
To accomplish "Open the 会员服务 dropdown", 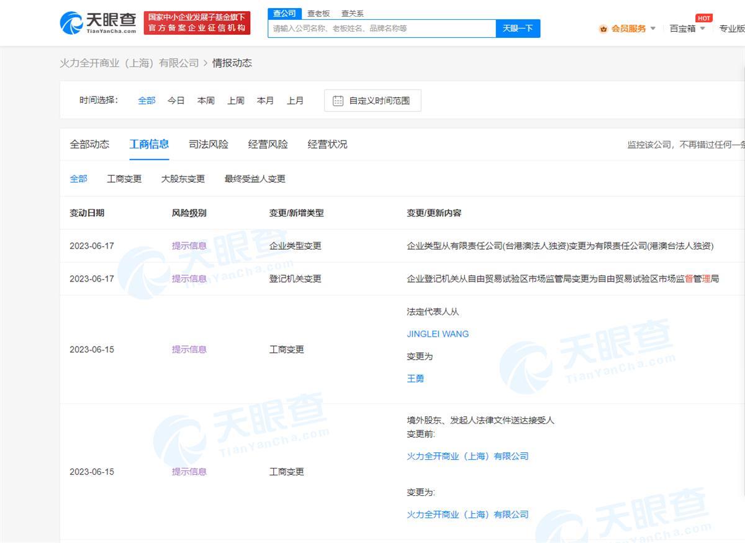I will (628, 28).
